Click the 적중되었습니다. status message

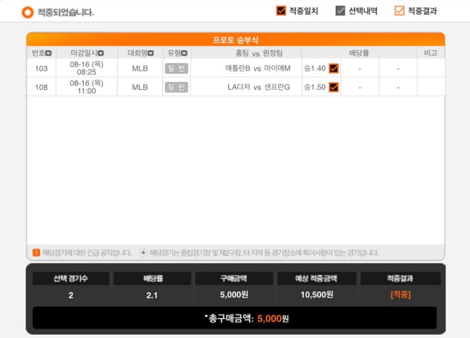point(66,12)
